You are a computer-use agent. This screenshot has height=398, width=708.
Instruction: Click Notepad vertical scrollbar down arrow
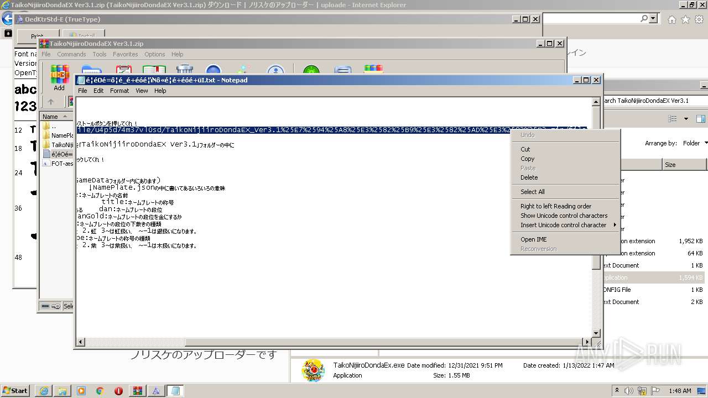click(596, 333)
